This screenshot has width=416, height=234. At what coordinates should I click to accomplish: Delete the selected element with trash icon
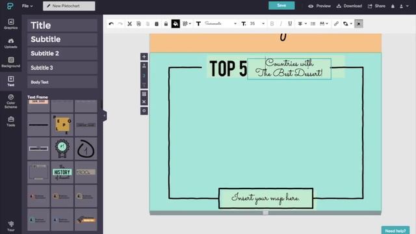[157, 24]
